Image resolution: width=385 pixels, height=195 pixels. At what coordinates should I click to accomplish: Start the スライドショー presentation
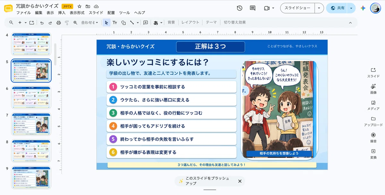pos(297,8)
